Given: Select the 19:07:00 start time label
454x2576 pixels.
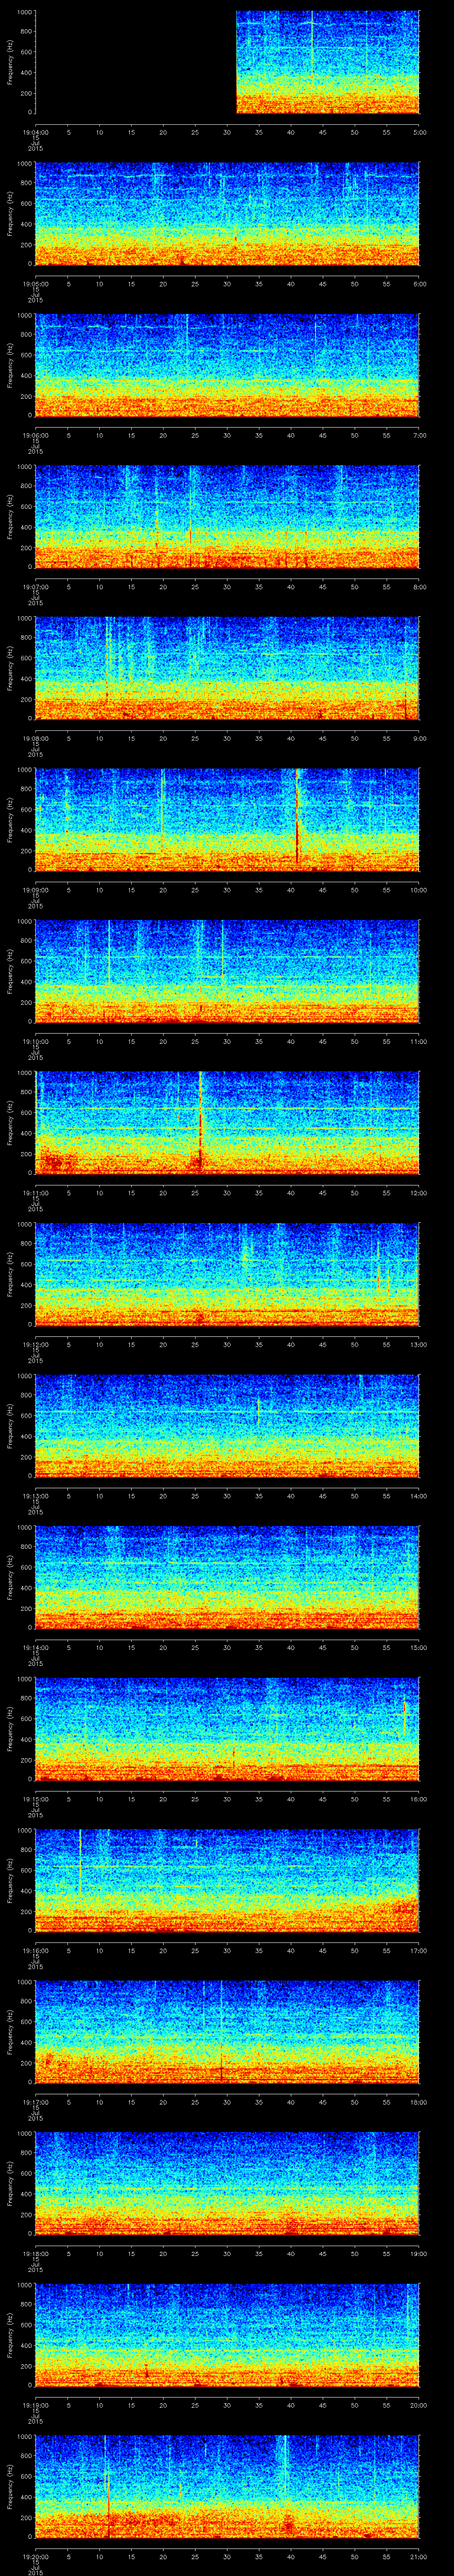Looking at the screenshot, I should click(35, 587).
